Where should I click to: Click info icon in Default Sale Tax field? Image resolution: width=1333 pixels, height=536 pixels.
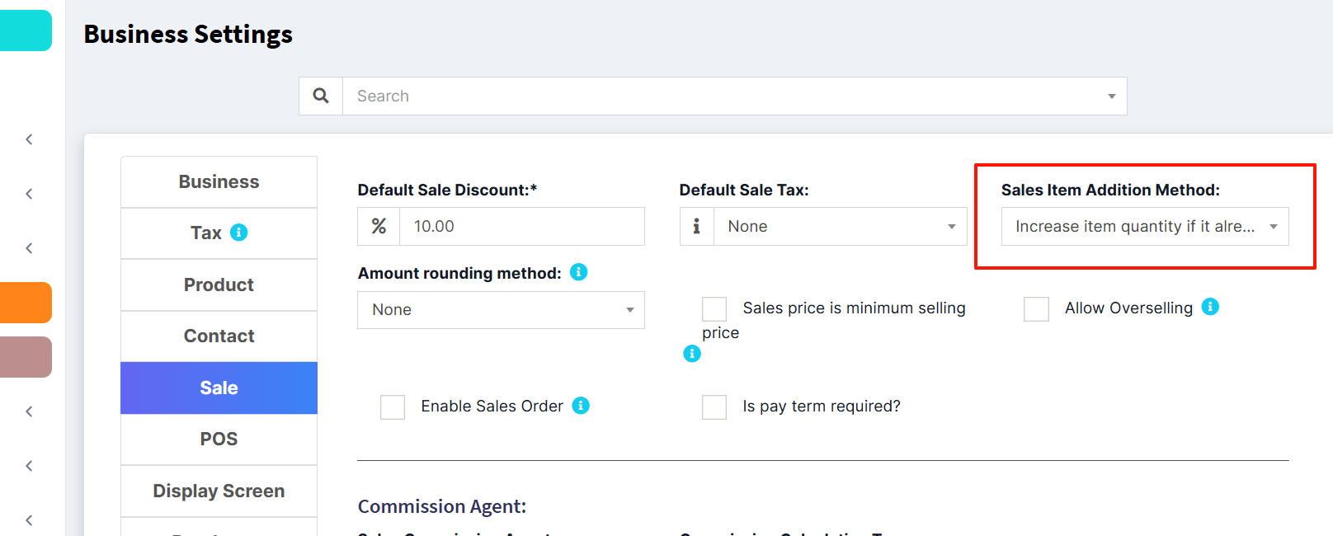point(697,226)
